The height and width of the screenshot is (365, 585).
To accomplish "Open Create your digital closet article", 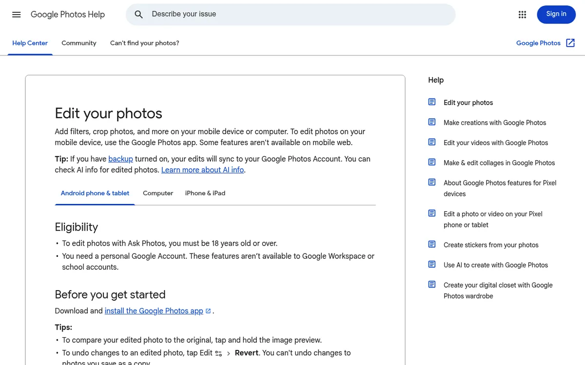I will pos(498,291).
